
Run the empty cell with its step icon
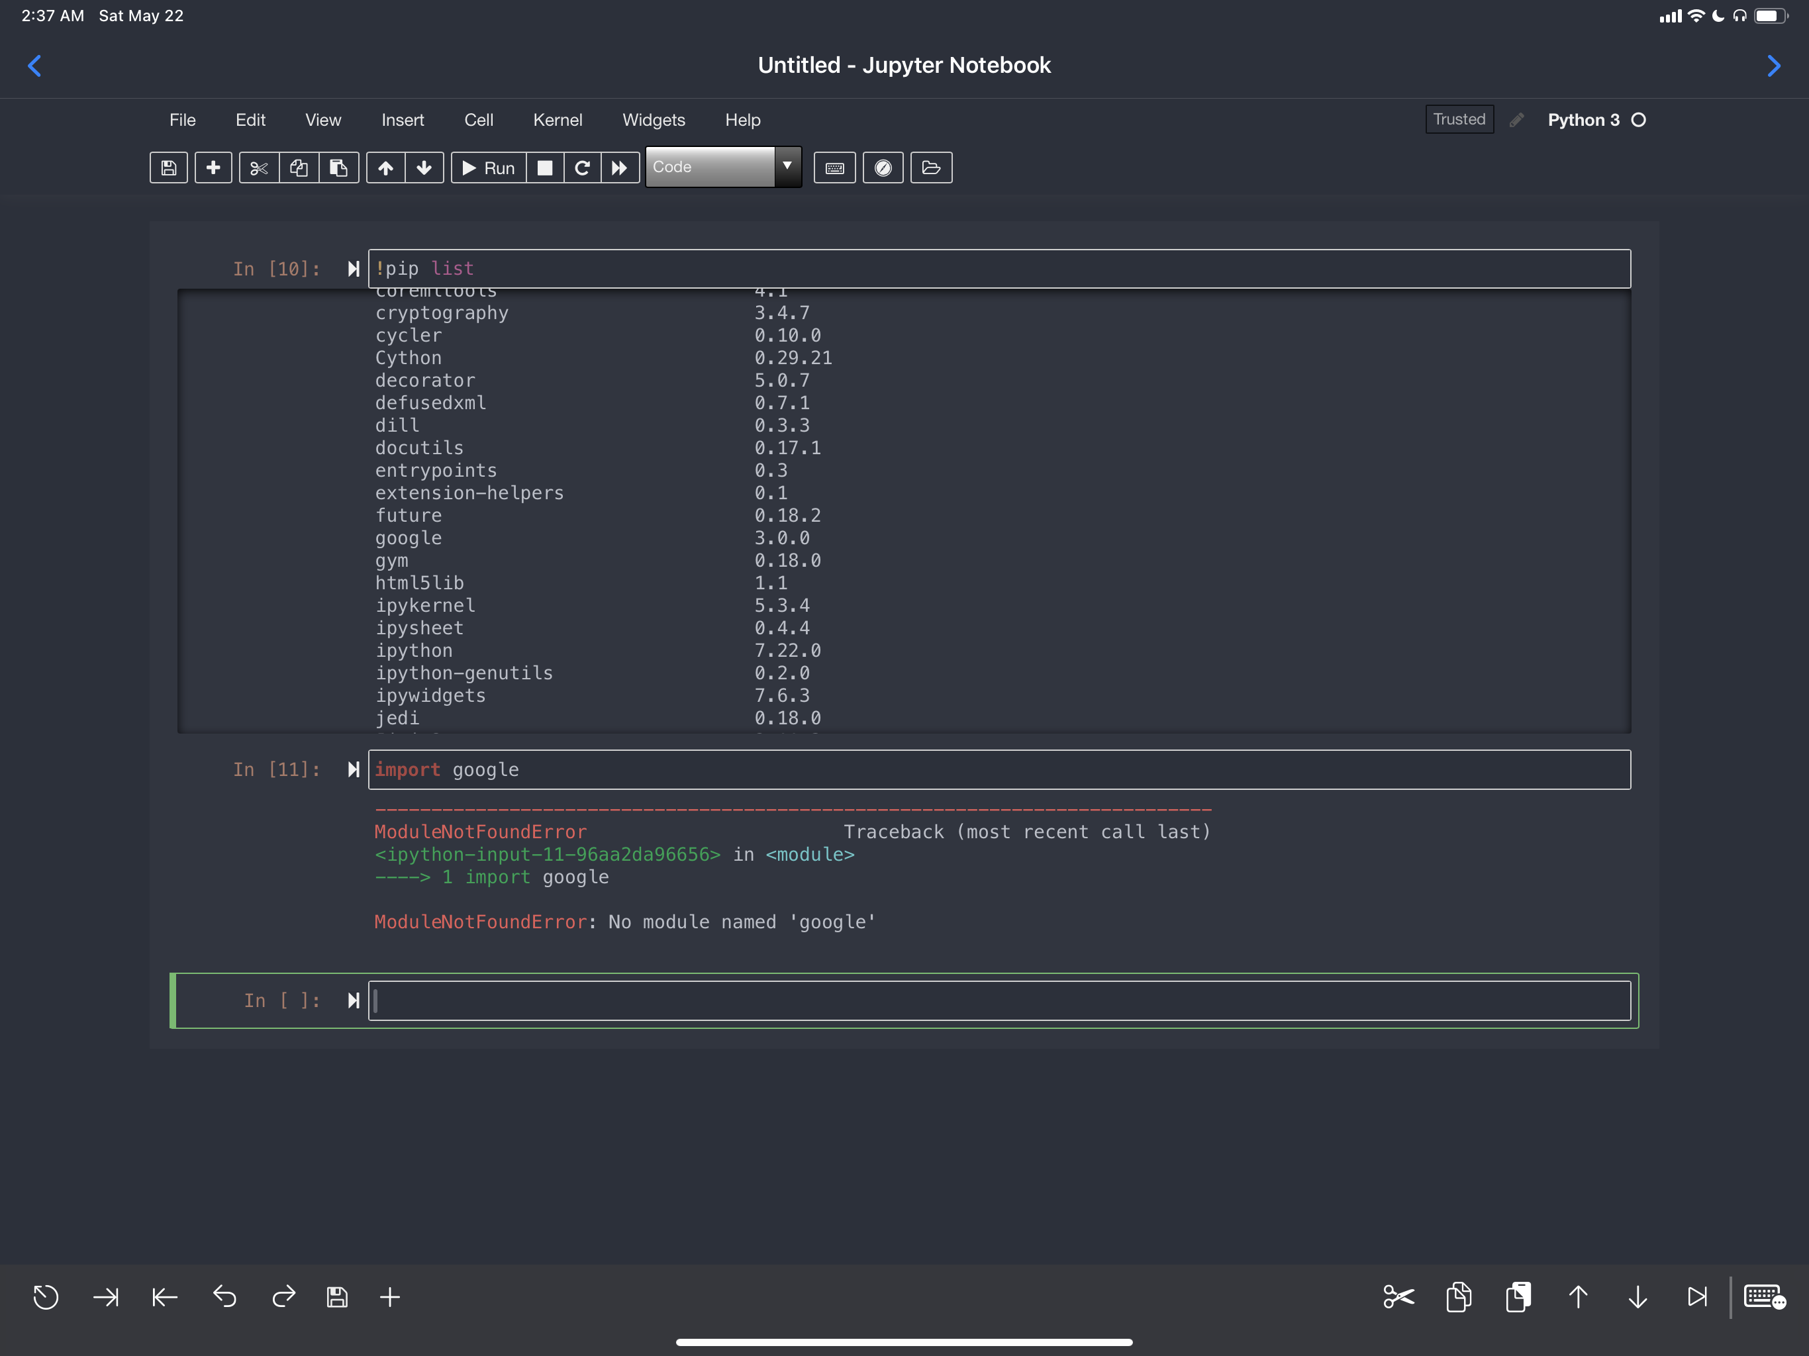point(354,1000)
